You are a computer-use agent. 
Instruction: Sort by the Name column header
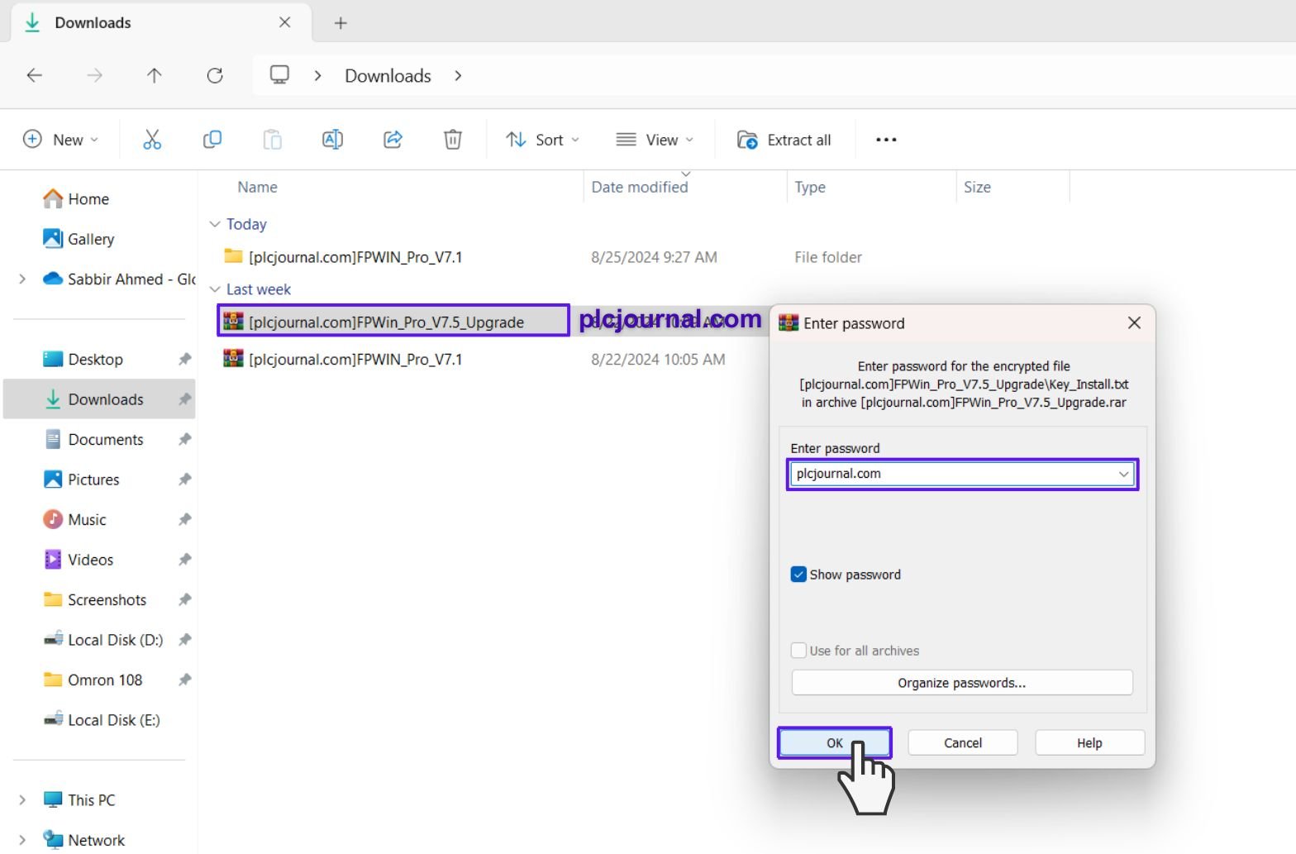(257, 187)
